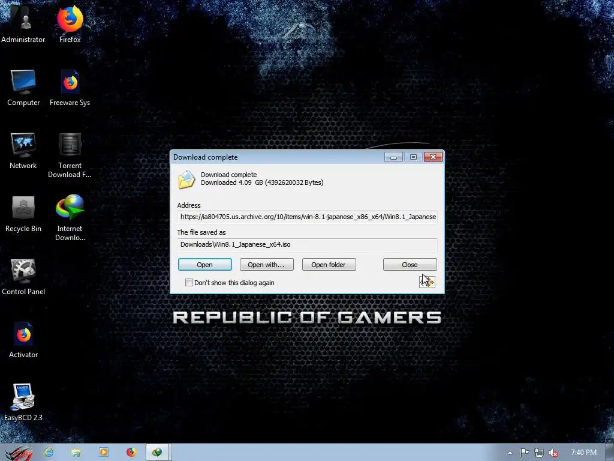
Task: Open Windows Explorer from the taskbar
Action: [76, 453]
